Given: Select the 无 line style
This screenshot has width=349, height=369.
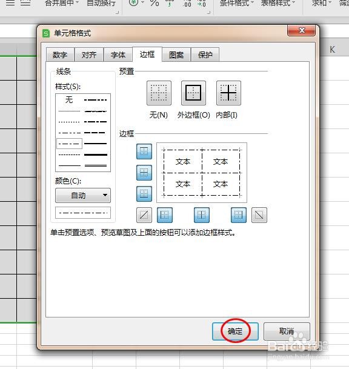Looking at the screenshot, I should click(69, 100).
